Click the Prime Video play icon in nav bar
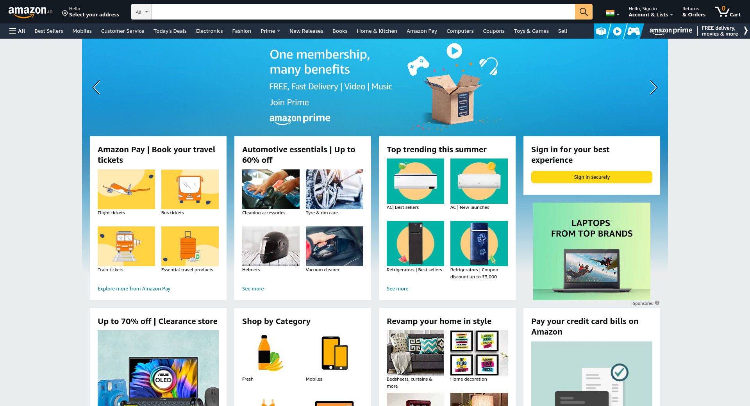Screen dimensions: 750x406 coord(617,31)
